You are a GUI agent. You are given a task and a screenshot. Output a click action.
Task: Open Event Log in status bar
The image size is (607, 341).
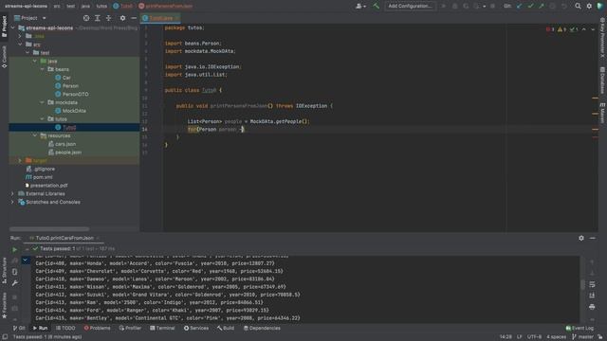(x=579, y=328)
